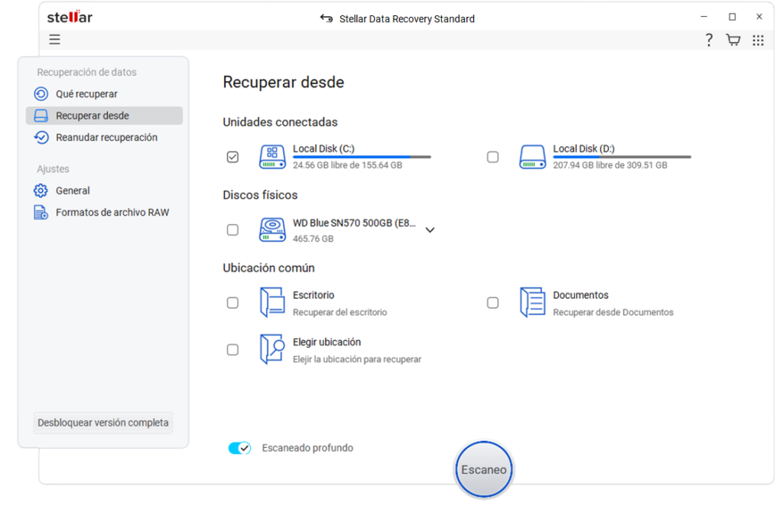This screenshot has height=506, width=783.
Task: Click the WD Blue SN570 hard disk icon
Action: 272,229
